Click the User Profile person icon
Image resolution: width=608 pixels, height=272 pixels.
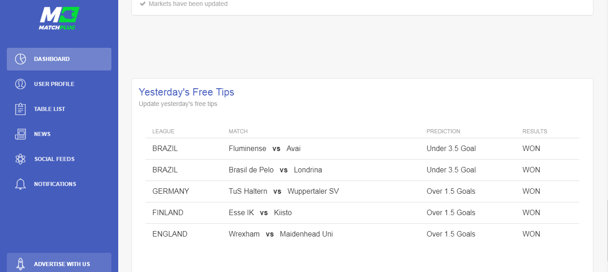point(20,84)
